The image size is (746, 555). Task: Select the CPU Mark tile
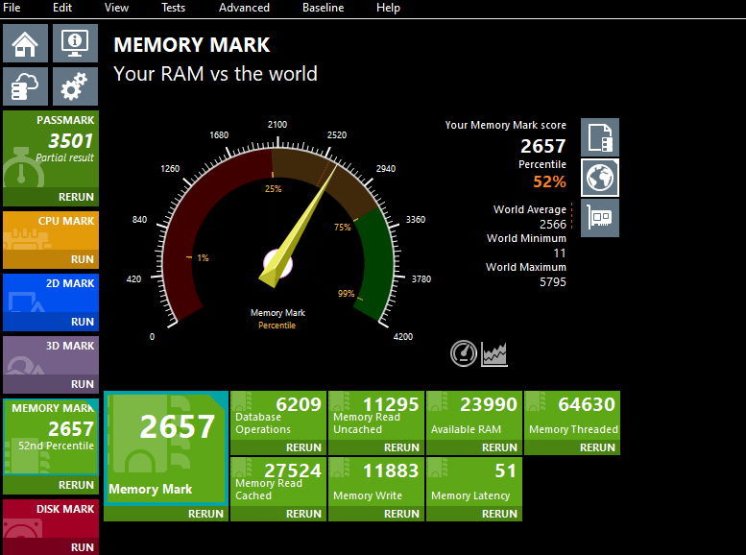[x=51, y=230]
